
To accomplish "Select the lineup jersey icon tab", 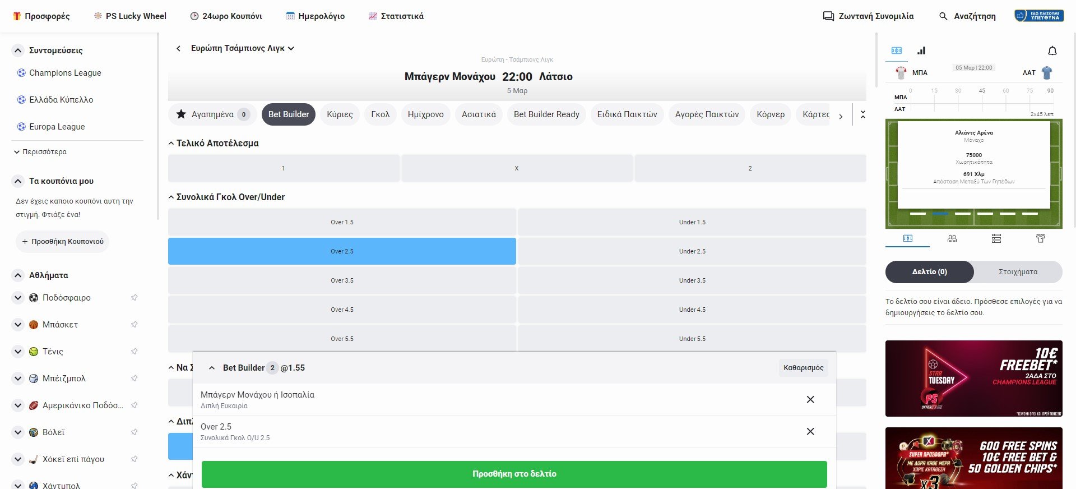I will [x=1040, y=238].
